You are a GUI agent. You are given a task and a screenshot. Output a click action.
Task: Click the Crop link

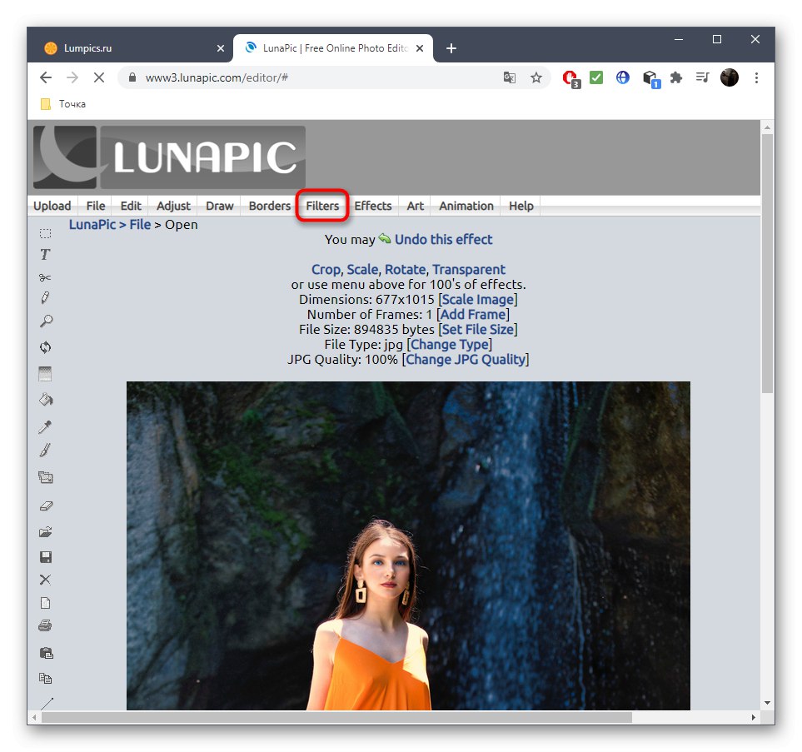(326, 270)
